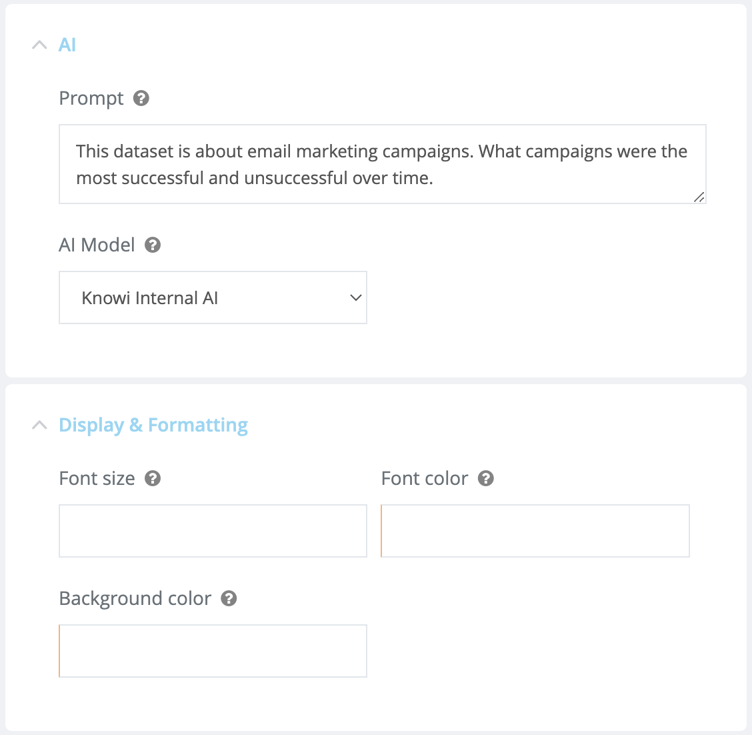The width and height of the screenshot is (752, 735).
Task: Collapse the AI section chevron
Action: tap(39, 45)
